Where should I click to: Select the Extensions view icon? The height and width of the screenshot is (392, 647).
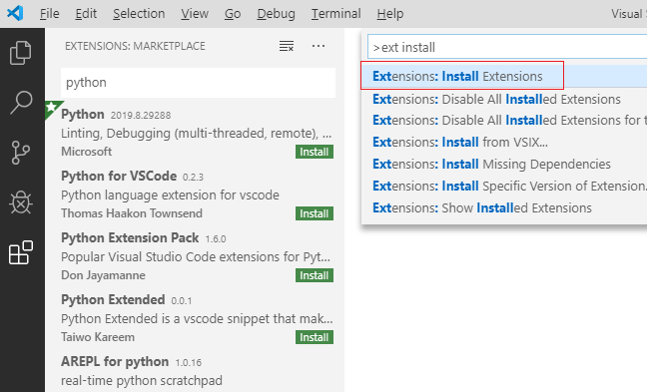click(x=21, y=252)
